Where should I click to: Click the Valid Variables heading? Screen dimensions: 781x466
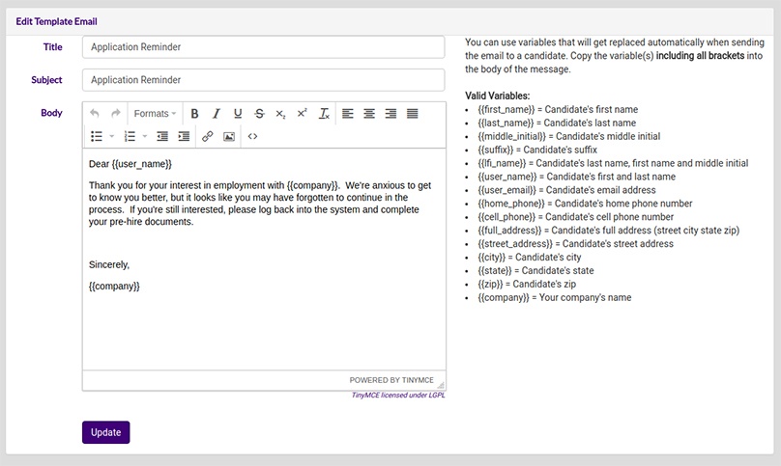(498, 96)
